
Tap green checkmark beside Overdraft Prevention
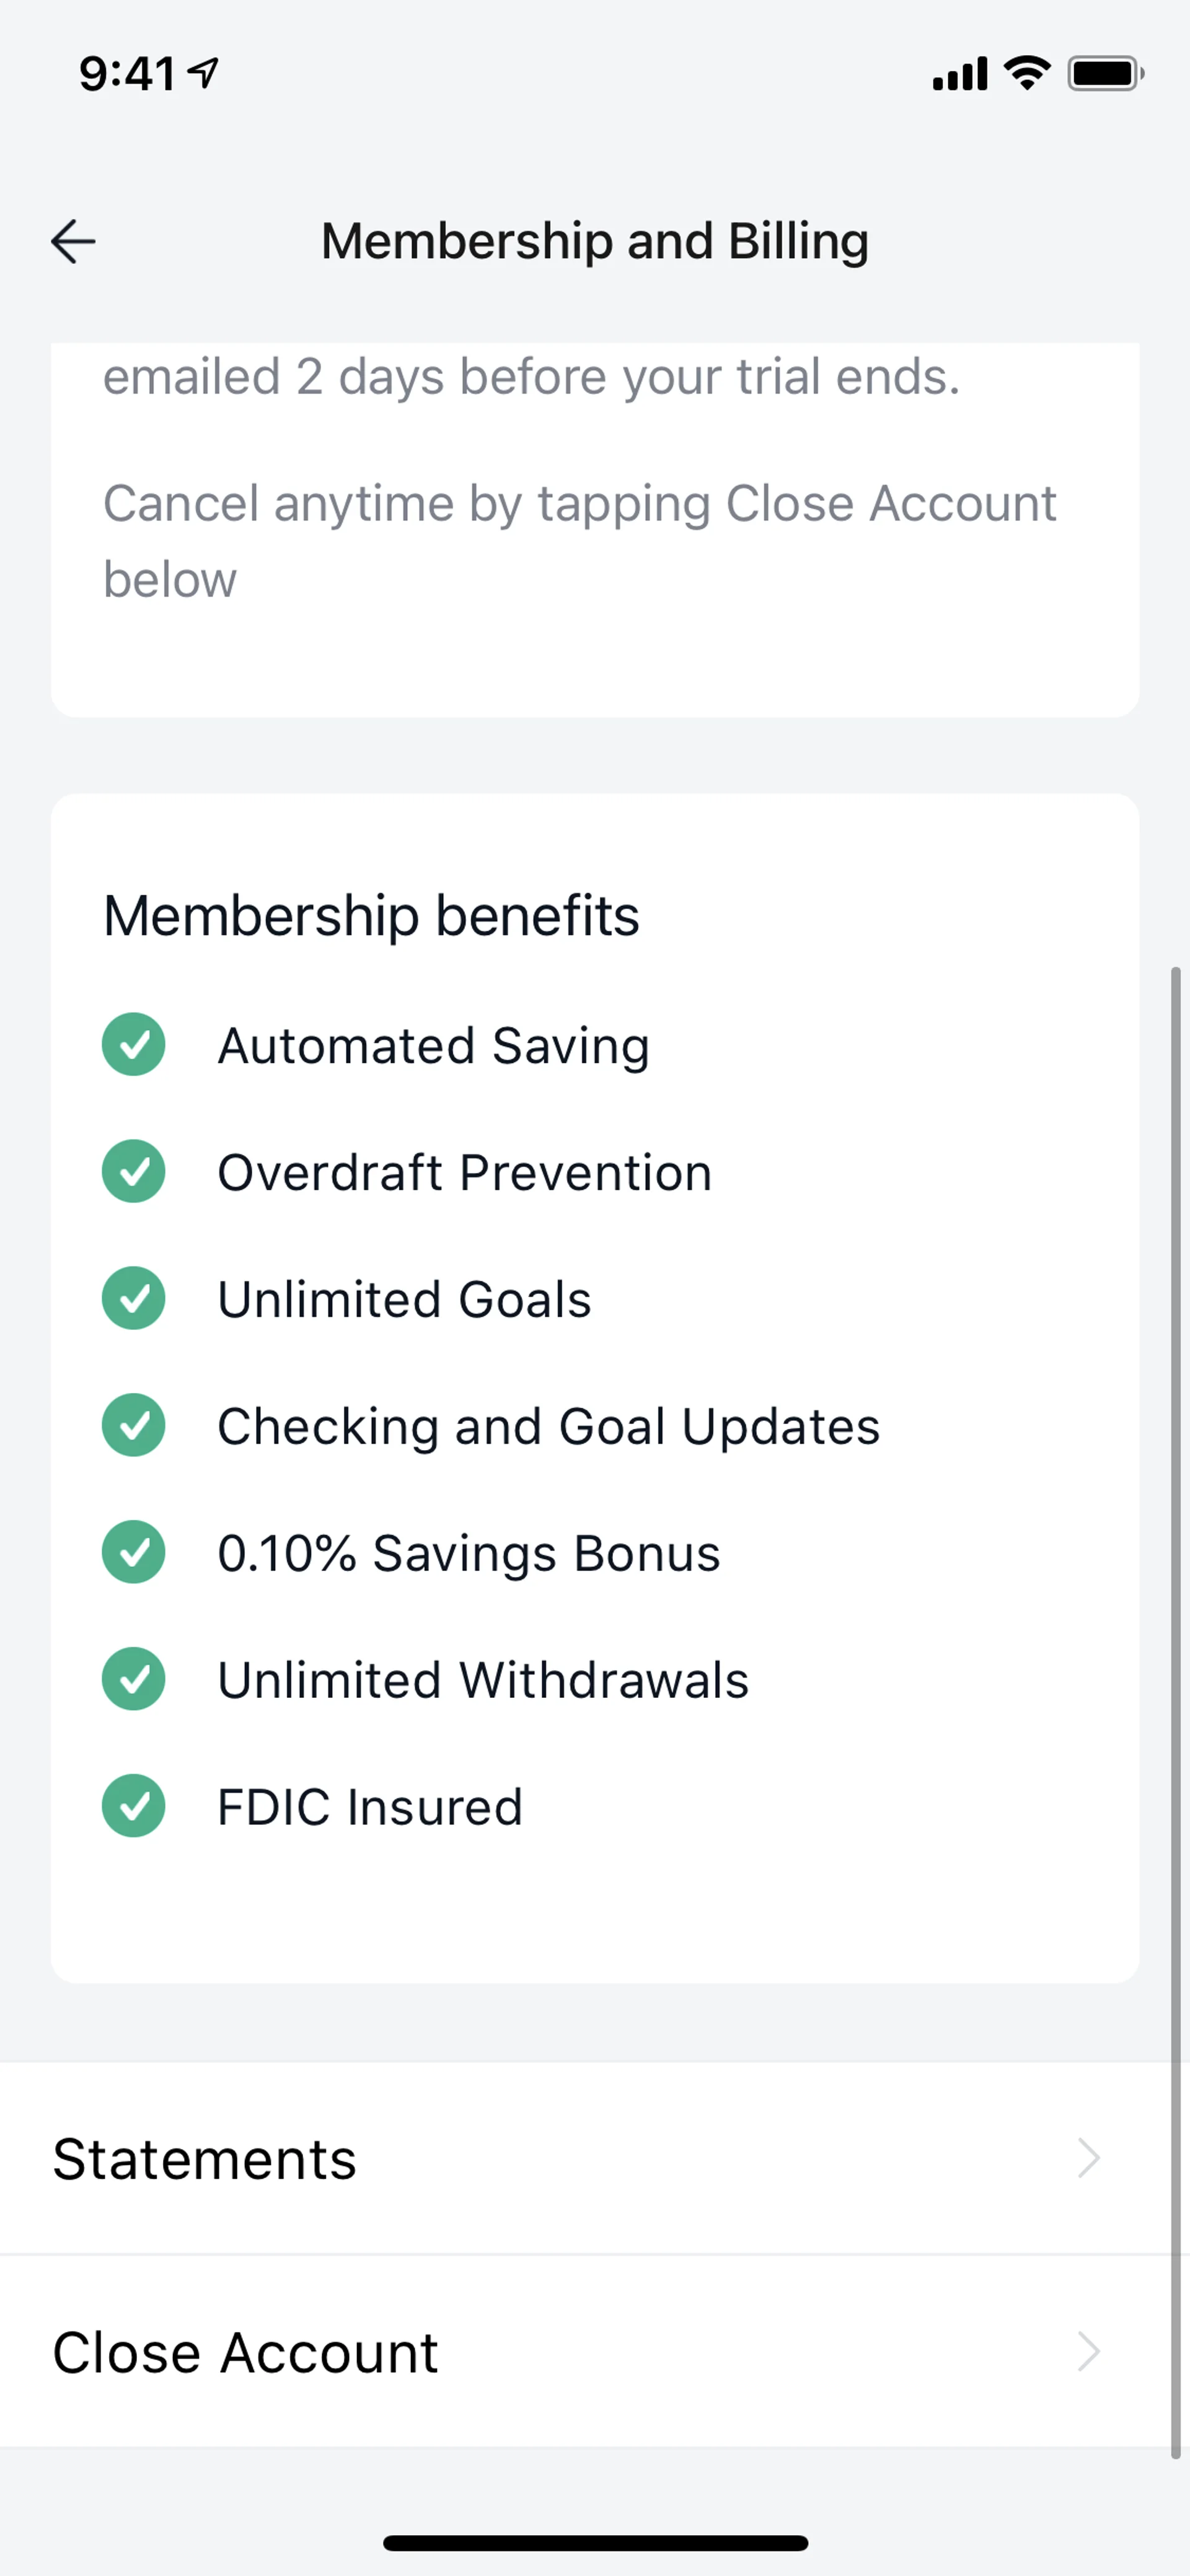point(133,1171)
